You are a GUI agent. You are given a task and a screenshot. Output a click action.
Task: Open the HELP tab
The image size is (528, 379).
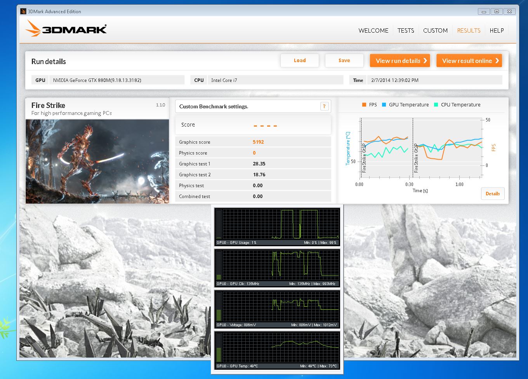[x=497, y=31]
